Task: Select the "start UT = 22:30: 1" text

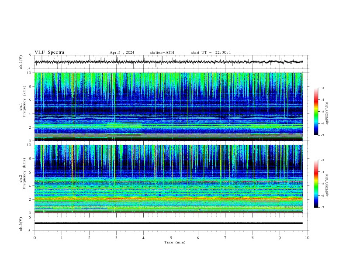Action: point(211,52)
